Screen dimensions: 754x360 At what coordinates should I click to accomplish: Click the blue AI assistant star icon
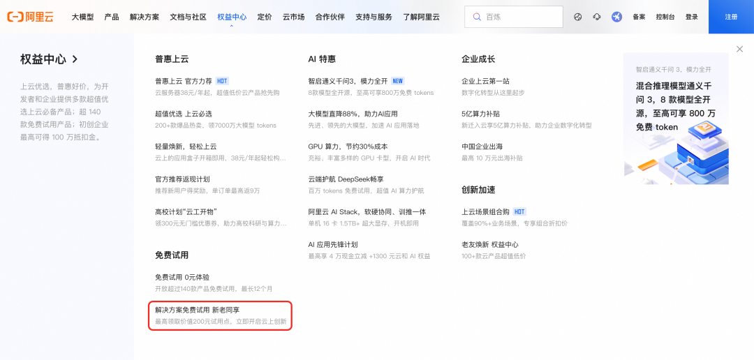[616, 17]
